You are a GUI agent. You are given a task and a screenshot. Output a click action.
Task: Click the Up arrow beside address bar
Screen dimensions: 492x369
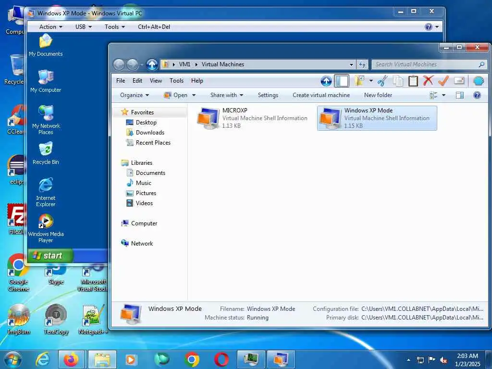pos(152,65)
